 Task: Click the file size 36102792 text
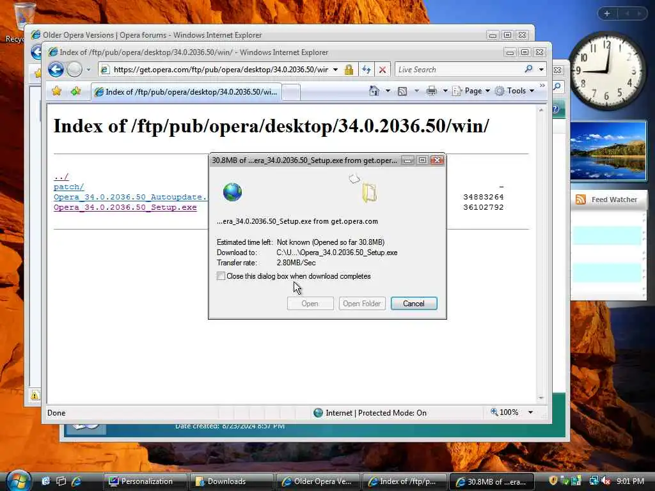click(x=484, y=207)
